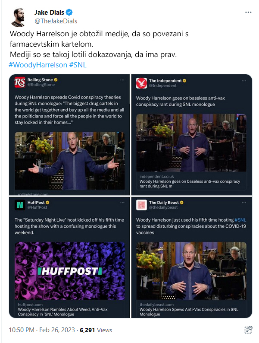Click the blue verified badge next to Jake Dials

coord(69,13)
